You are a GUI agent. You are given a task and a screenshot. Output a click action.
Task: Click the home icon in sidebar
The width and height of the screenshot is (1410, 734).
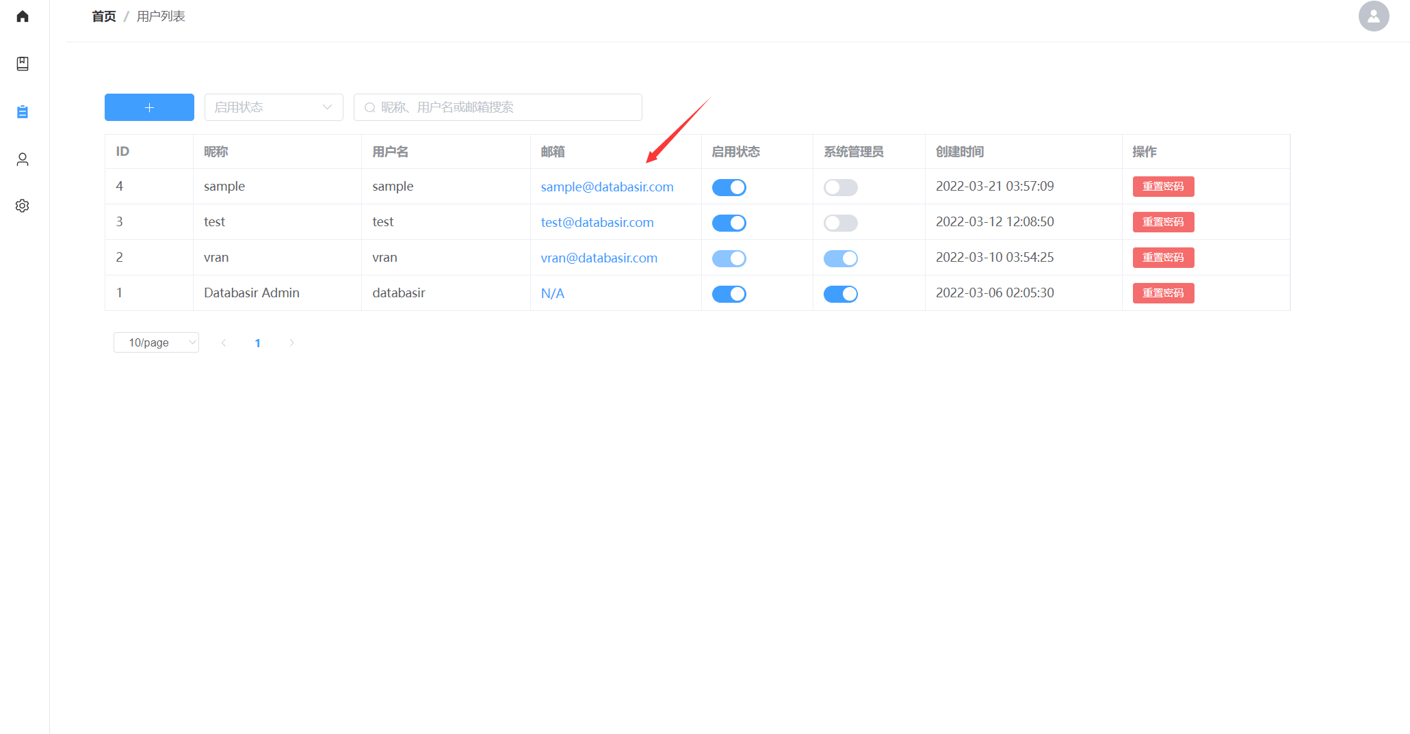[23, 16]
